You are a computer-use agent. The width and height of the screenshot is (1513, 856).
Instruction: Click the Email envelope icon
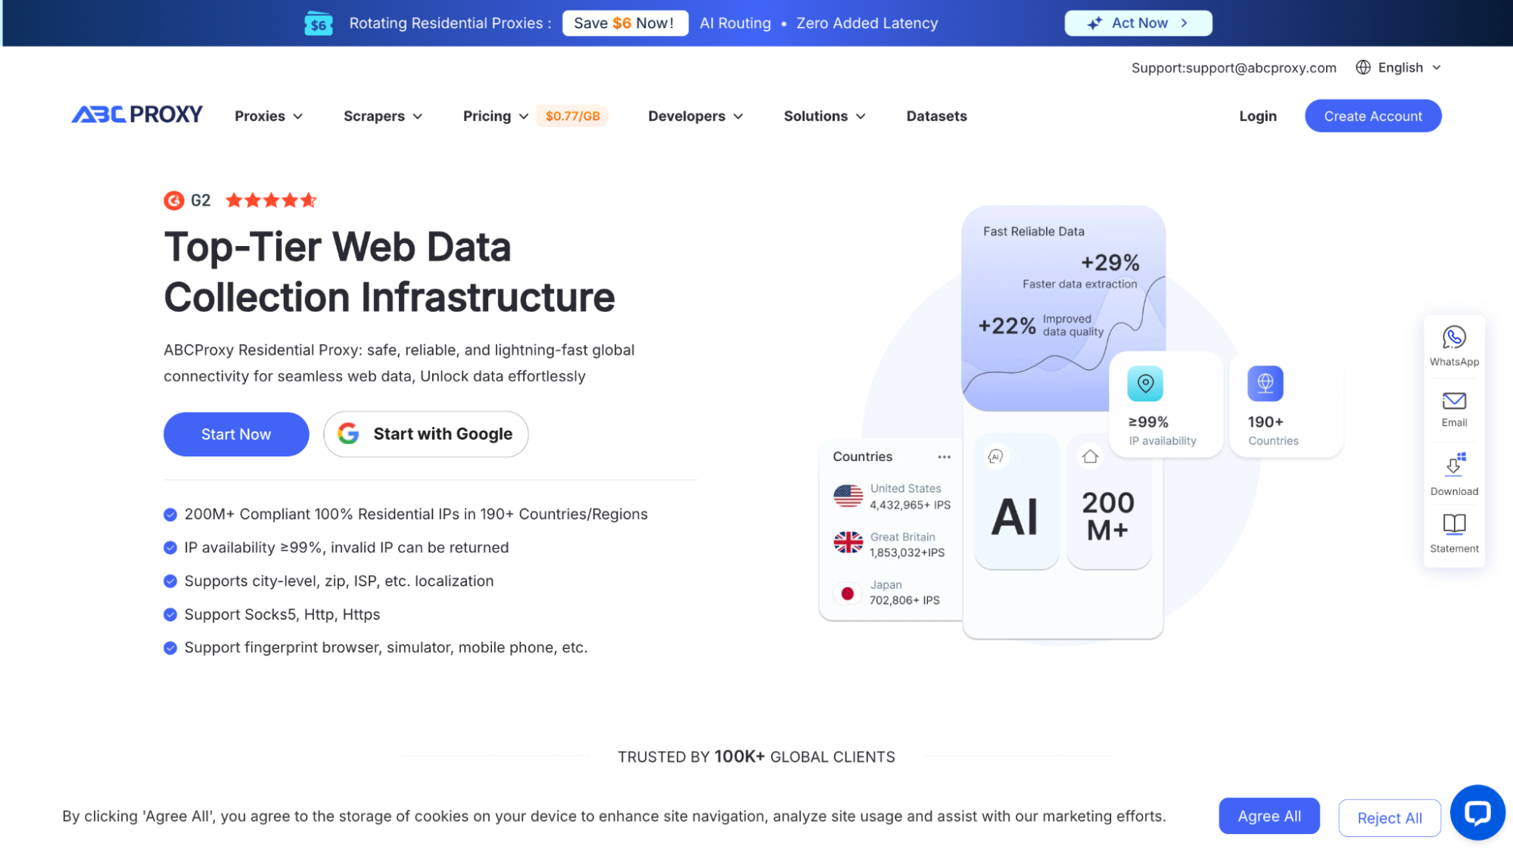pos(1454,400)
